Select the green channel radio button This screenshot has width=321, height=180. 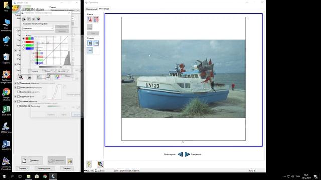(24, 45)
